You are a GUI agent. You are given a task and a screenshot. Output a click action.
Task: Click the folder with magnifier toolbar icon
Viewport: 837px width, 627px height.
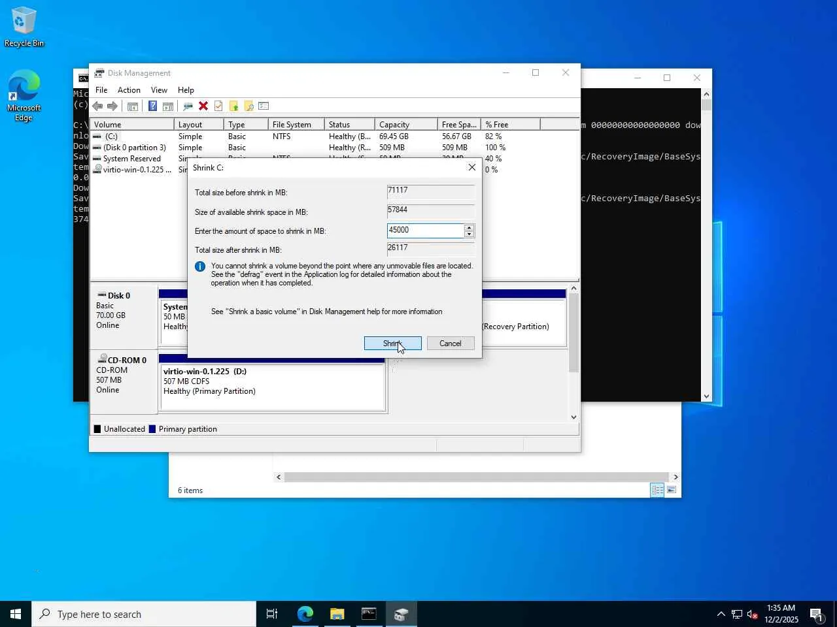pyautogui.click(x=248, y=106)
